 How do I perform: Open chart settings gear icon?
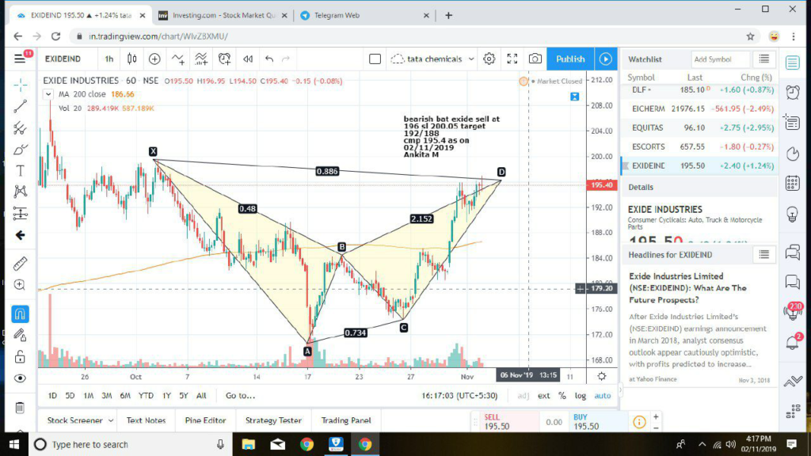pyautogui.click(x=489, y=59)
